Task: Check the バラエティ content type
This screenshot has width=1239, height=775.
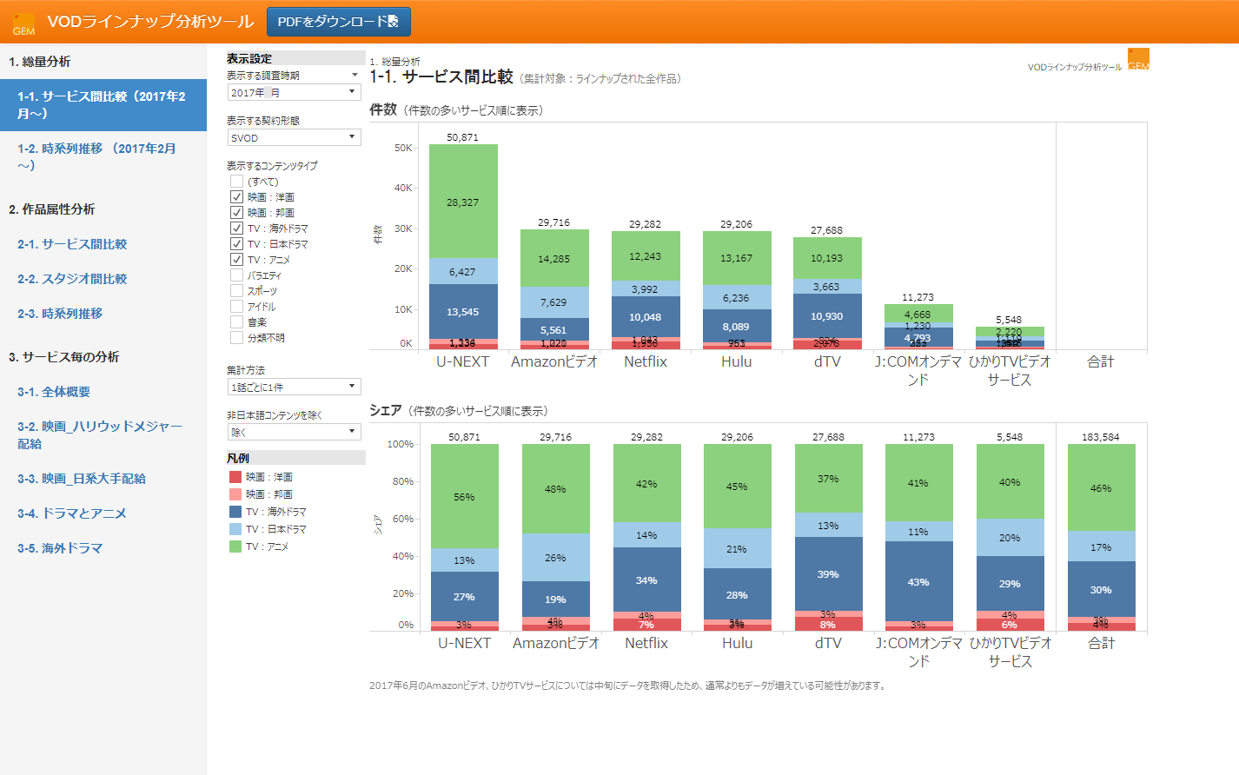Action: click(x=236, y=275)
